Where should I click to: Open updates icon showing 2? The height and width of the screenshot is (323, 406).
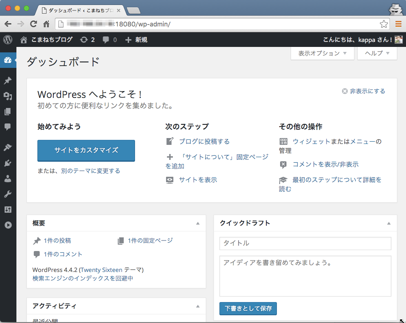[83, 40]
